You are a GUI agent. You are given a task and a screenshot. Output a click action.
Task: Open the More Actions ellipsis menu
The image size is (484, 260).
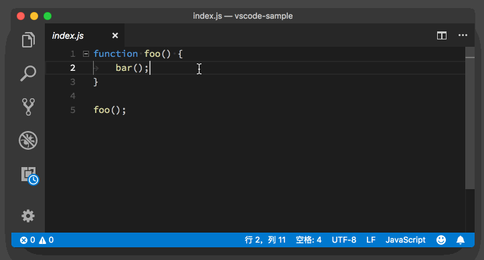pyautogui.click(x=463, y=35)
